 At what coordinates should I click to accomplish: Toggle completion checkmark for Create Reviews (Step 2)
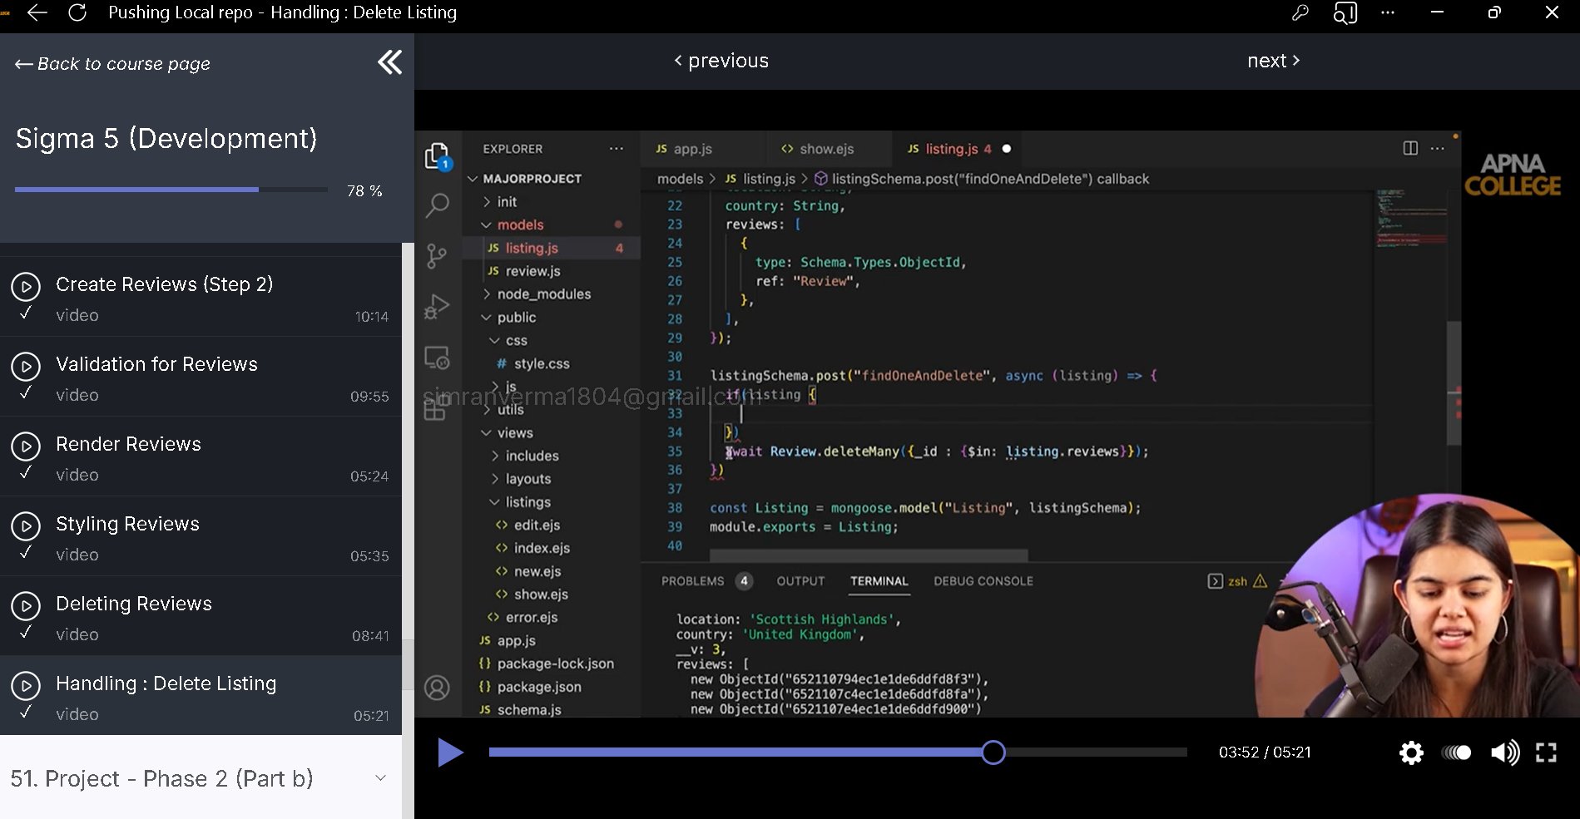(26, 313)
